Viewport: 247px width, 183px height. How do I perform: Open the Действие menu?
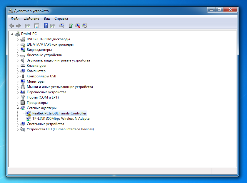(x=31, y=19)
